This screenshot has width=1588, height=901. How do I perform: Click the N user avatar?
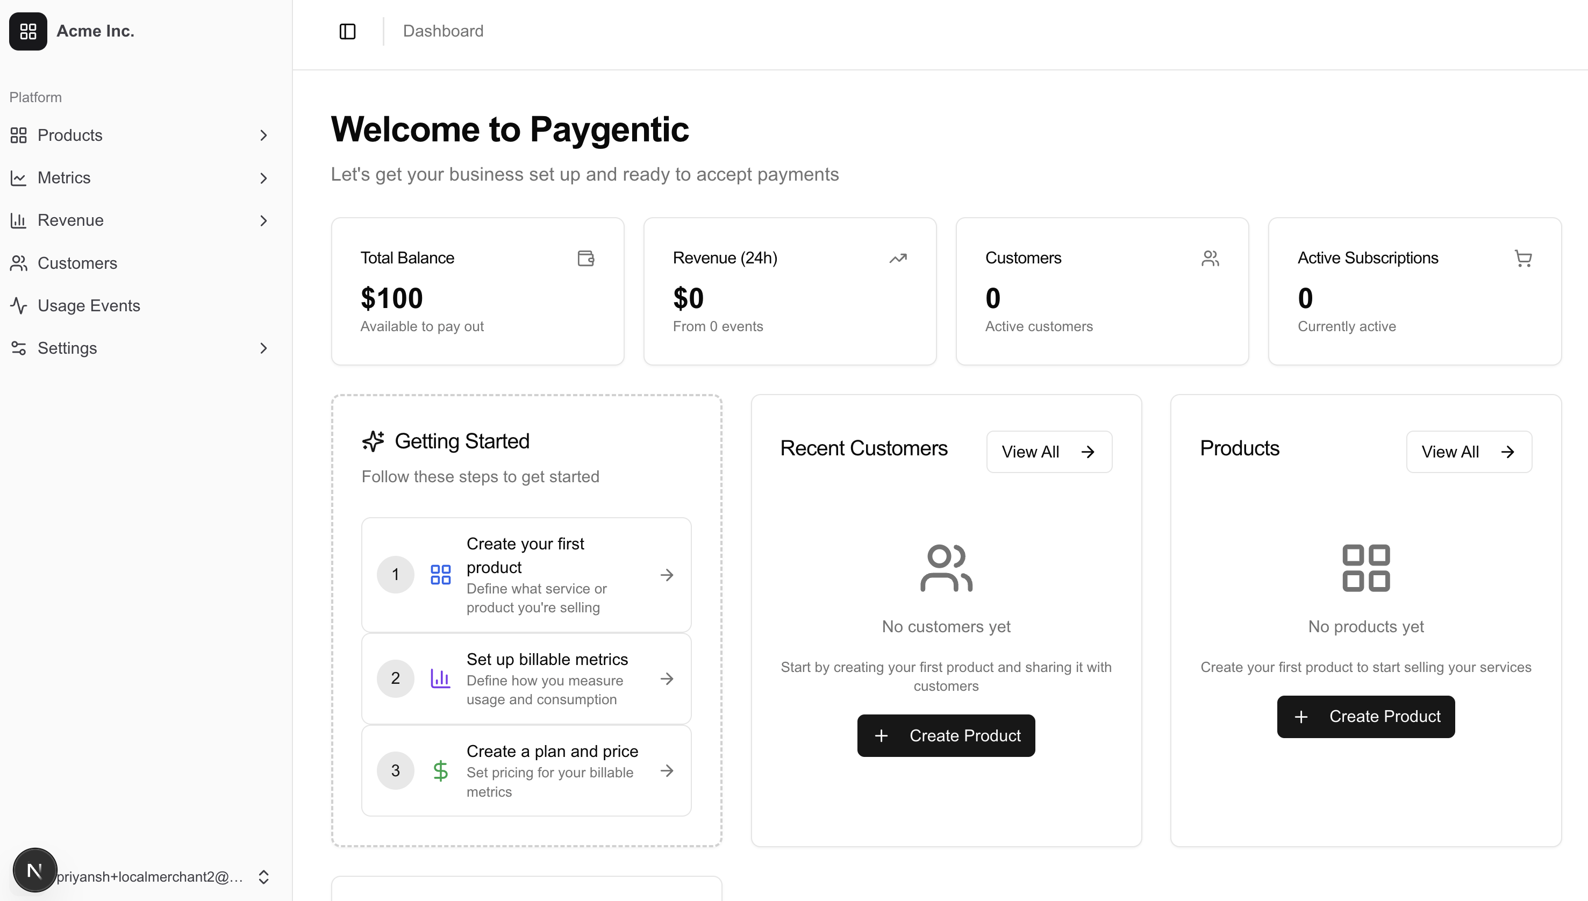coord(34,870)
